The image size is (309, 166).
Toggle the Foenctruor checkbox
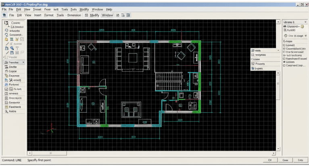(x=284, y=59)
